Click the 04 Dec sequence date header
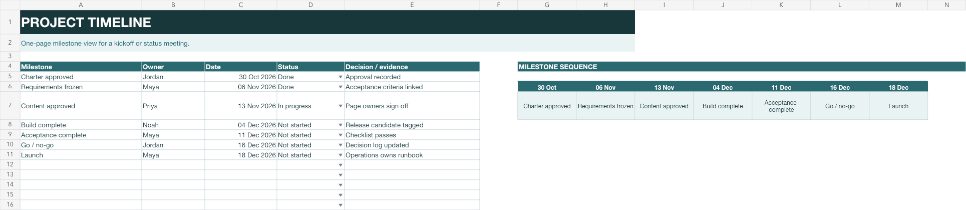The width and height of the screenshot is (966, 210). click(723, 87)
